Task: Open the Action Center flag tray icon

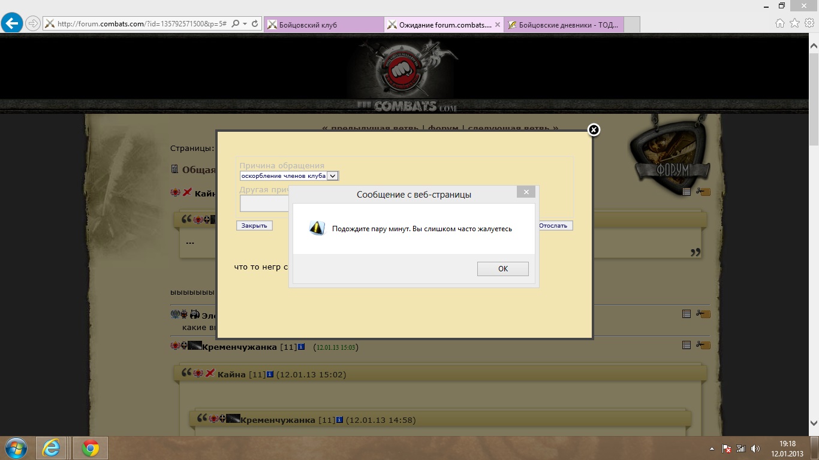Action: click(726, 449)
